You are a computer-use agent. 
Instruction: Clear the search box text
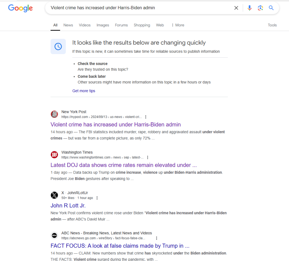[x=236, y=8]
